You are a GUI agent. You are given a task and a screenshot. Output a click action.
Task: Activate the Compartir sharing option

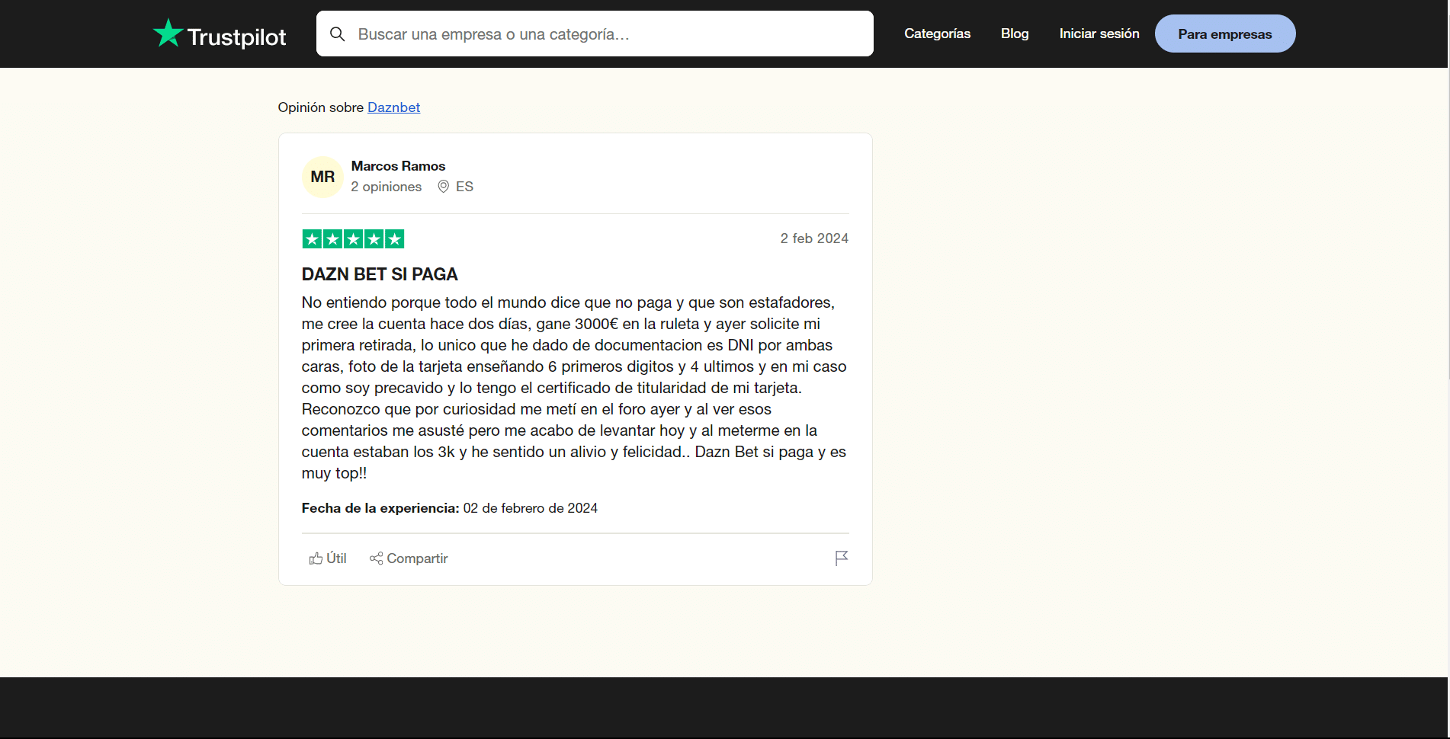click(408, 558)
